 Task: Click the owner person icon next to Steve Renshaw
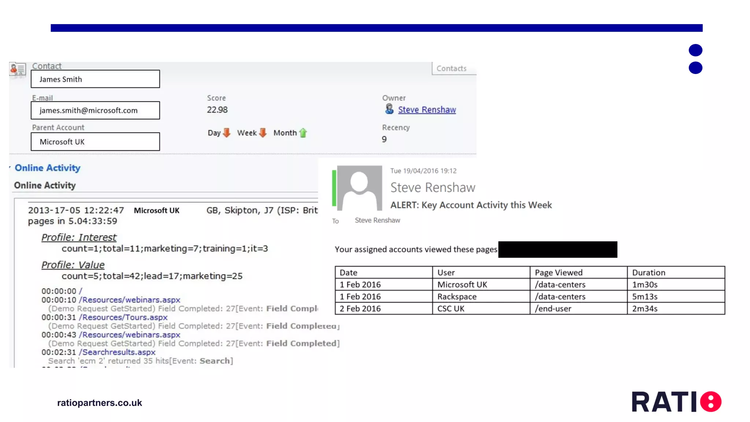[x=389, y=109]
